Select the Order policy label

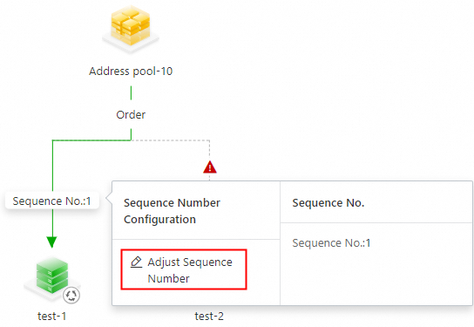pos(131,114)
